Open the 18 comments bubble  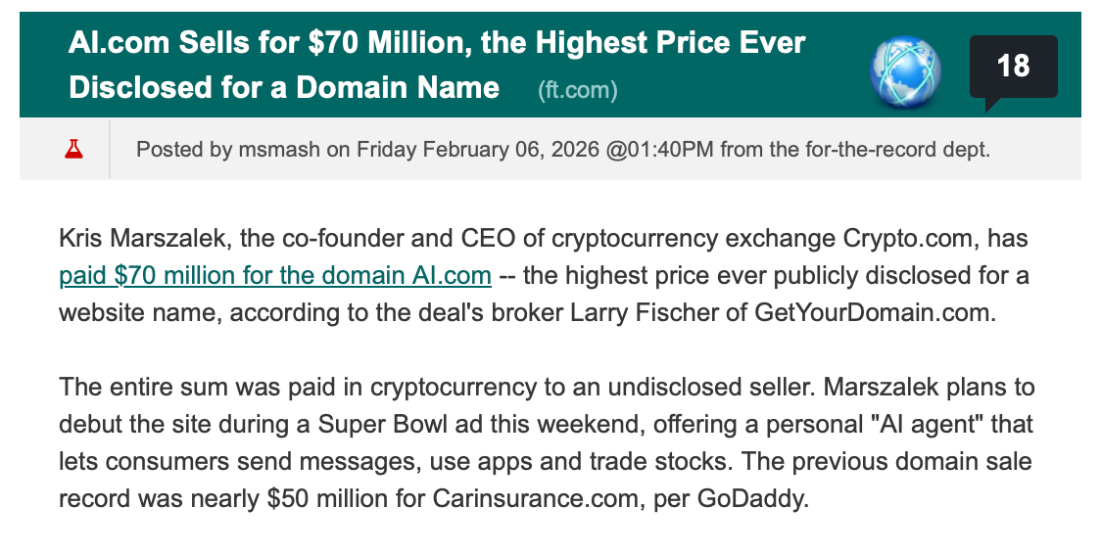click(1013, 67)
